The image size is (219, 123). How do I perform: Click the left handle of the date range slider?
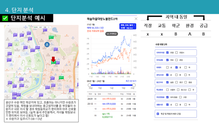(x=89, y=85)
